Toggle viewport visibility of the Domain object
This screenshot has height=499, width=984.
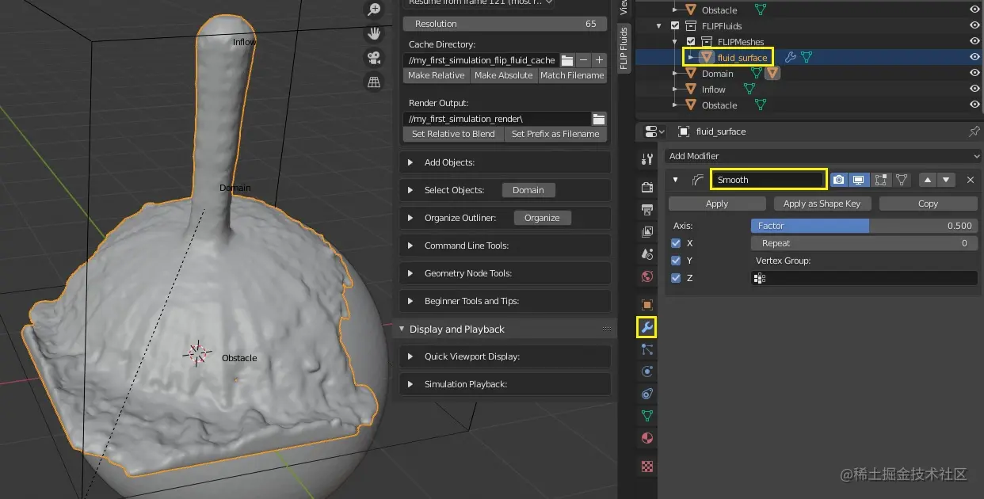pyautogui.click(x=974, y=72)
